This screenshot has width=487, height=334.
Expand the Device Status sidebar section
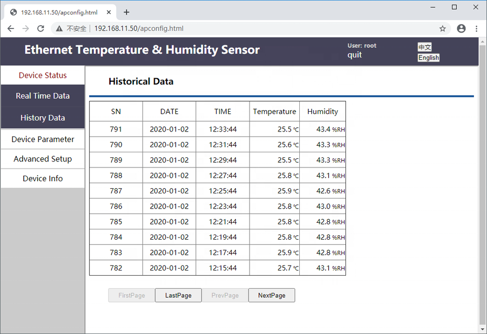tap(43, 75)
